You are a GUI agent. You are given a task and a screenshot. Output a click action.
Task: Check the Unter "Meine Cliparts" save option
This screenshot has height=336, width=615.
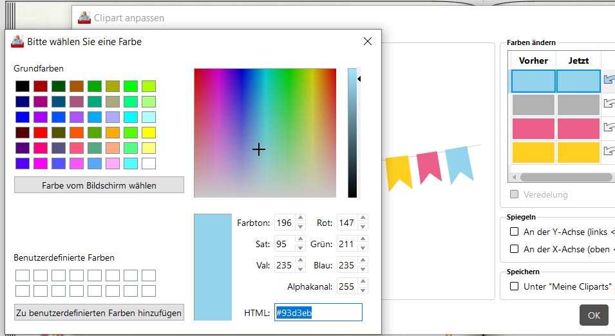point(515,286)
